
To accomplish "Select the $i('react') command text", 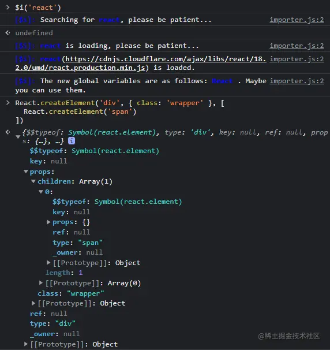I will (38, 8).
